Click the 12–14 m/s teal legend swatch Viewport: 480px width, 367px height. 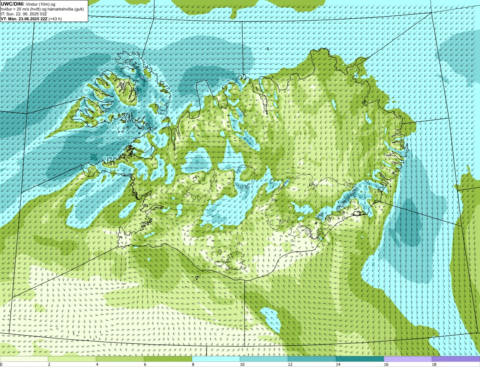pos(312,359)
